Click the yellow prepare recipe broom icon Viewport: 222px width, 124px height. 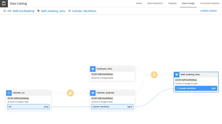coord(70,93)
